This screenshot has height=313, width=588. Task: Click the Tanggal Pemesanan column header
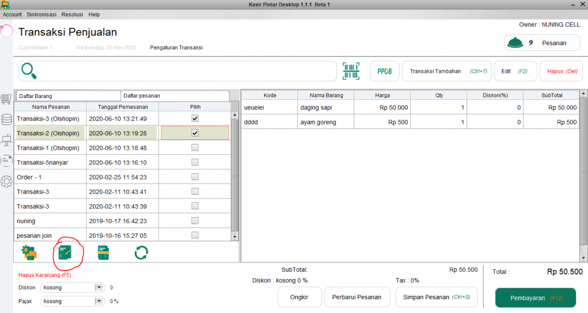pos(123,107)
